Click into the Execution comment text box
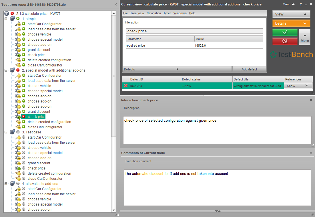 pyautogui.click(x=217, y=188)
